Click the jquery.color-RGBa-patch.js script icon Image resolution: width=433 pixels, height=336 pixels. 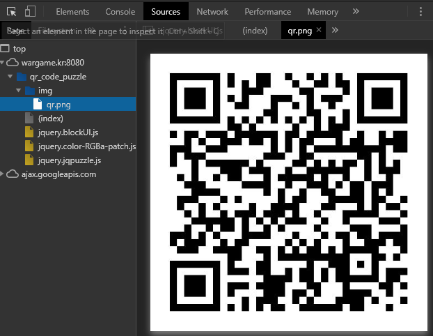coord(29,146)
